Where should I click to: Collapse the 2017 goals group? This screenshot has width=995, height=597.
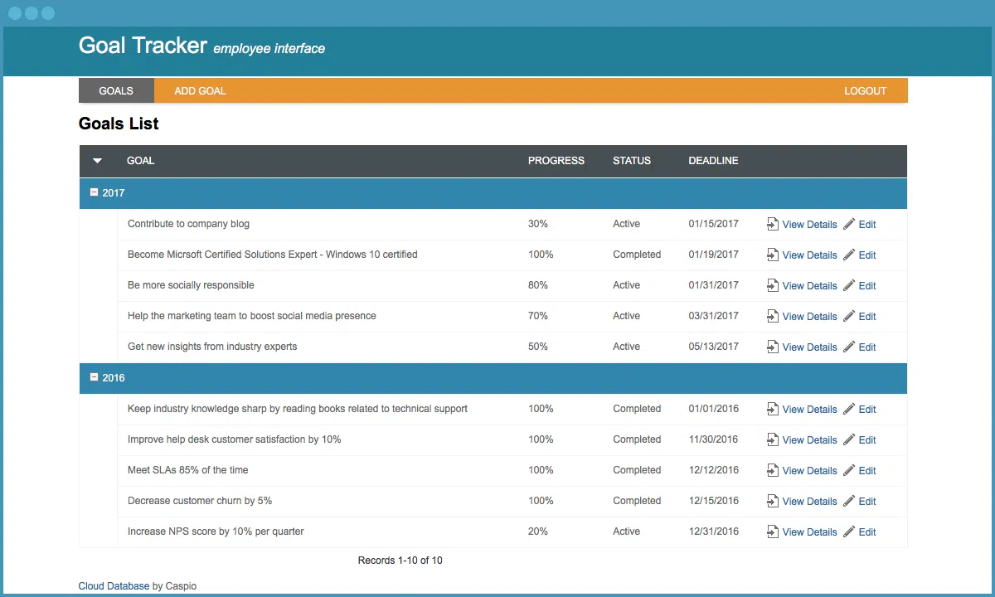coord(94,192)
